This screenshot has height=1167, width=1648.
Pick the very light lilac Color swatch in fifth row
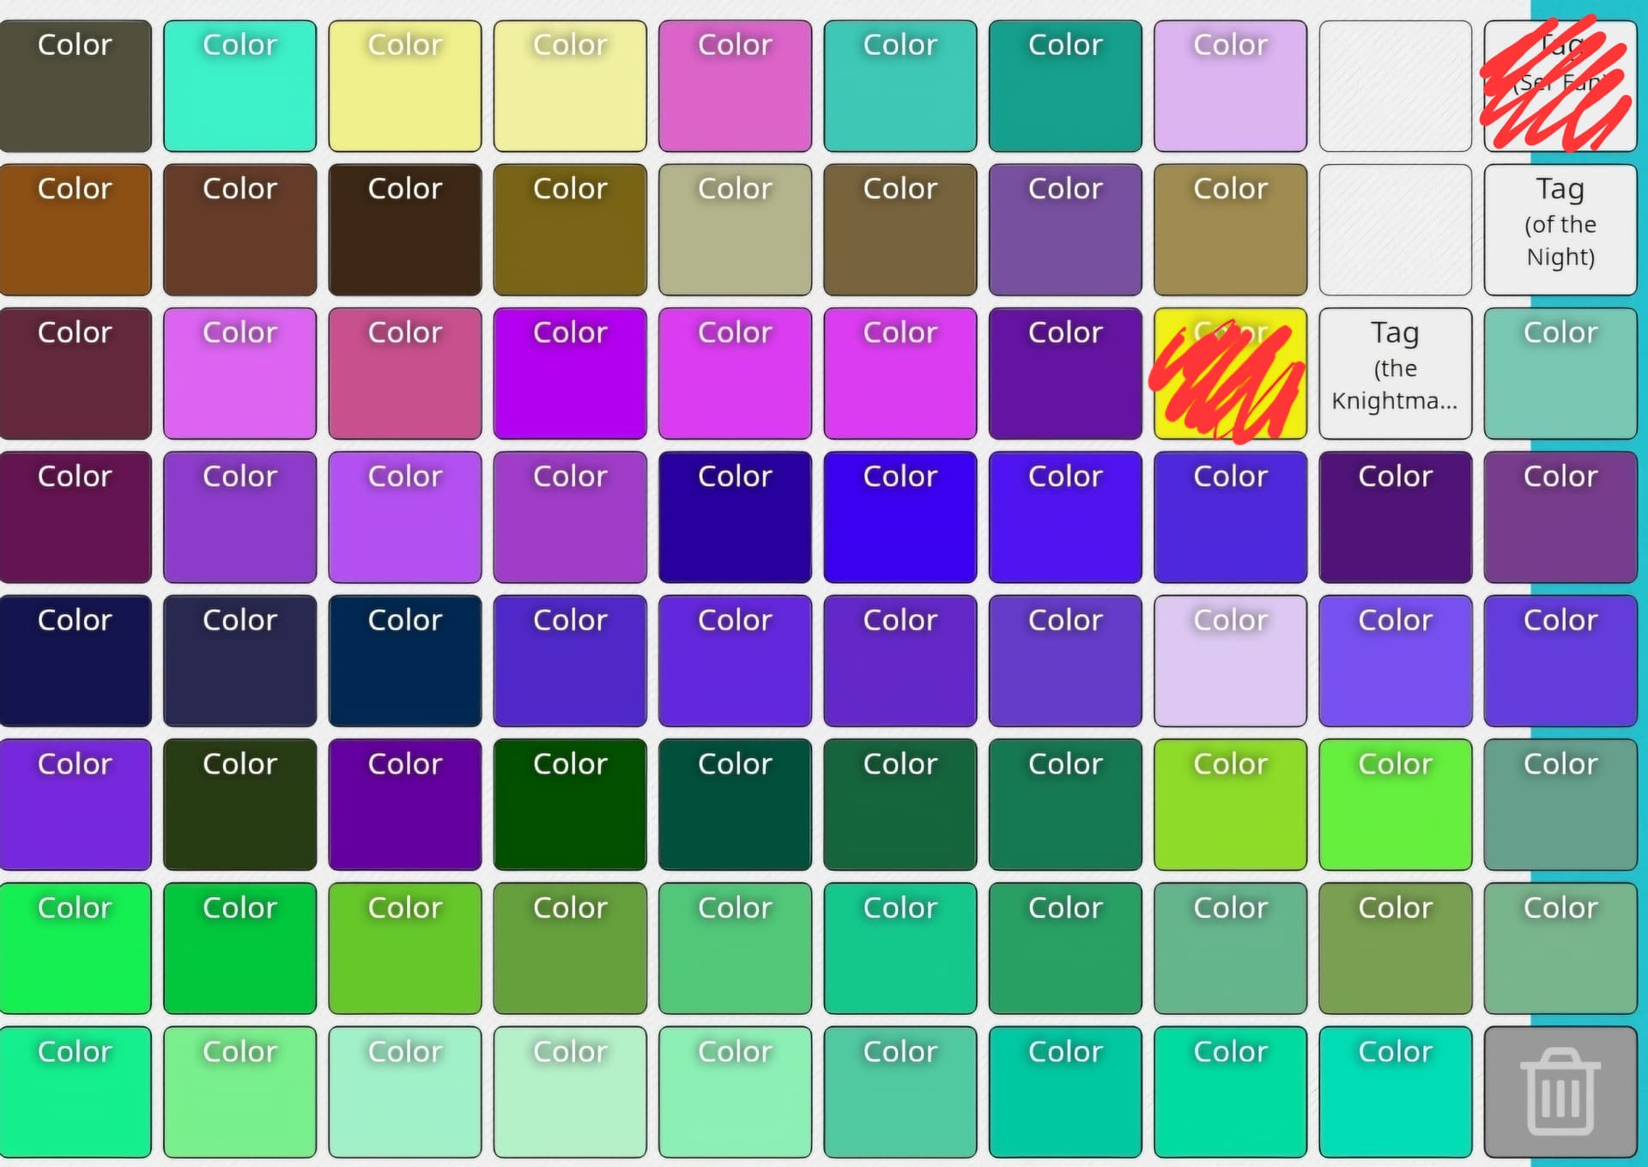1230,661
